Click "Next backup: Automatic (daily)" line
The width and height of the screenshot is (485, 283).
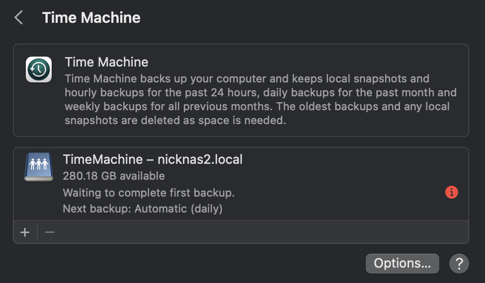pyautogui.click(x=143, y=209)
